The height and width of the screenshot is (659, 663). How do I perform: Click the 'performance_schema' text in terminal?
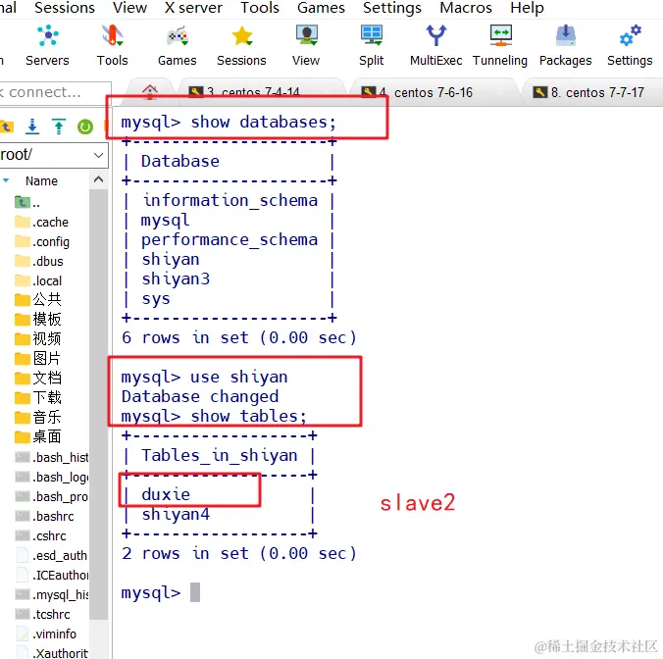coord(229,240)
